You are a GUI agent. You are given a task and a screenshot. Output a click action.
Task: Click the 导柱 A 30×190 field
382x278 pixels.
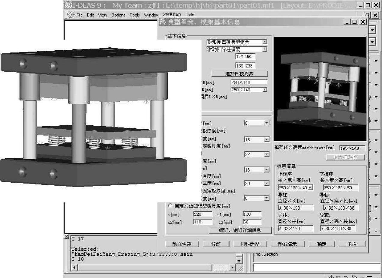[x=296, y=208]
